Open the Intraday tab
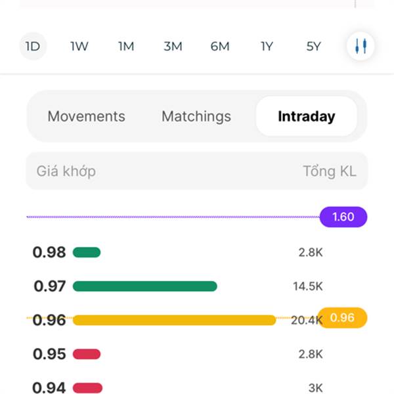Viewport: 394px width, 394px height. 307,116
